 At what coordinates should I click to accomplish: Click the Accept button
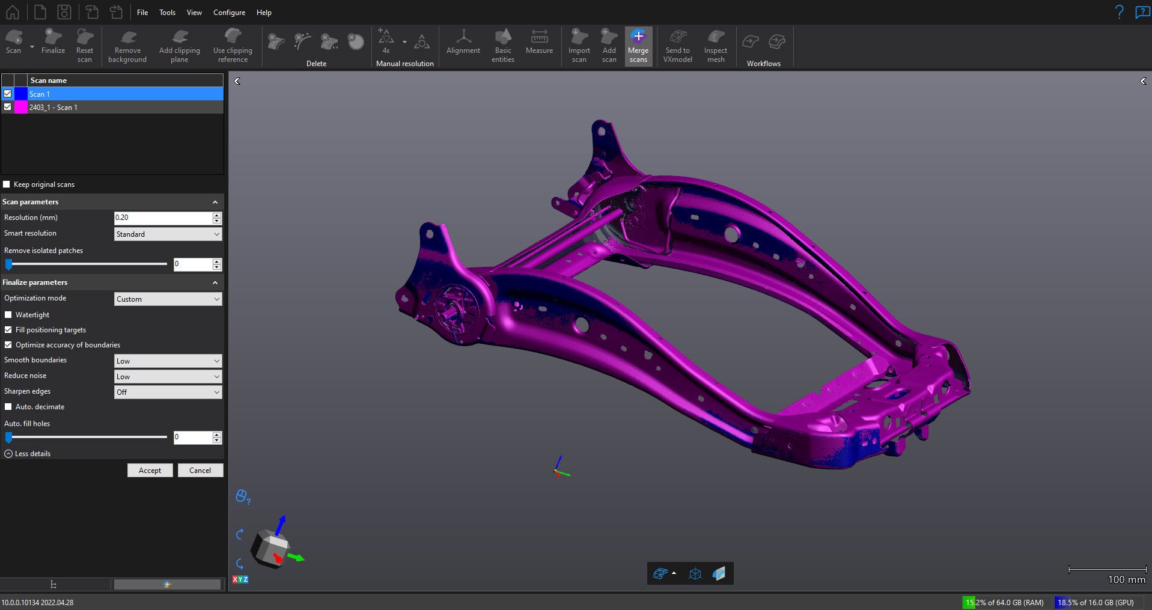click(150, 471)
